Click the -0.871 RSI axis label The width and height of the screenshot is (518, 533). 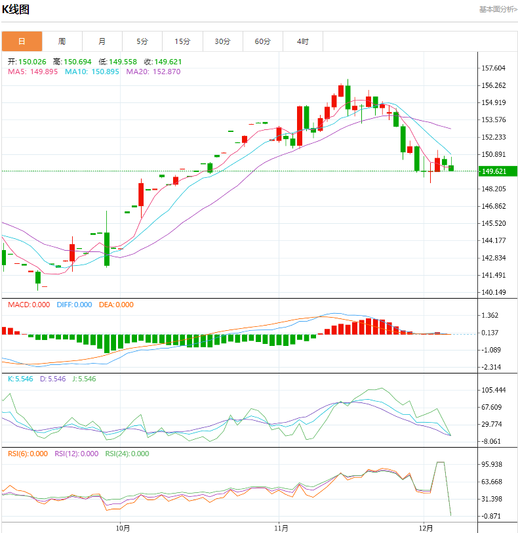click(492, 517)
